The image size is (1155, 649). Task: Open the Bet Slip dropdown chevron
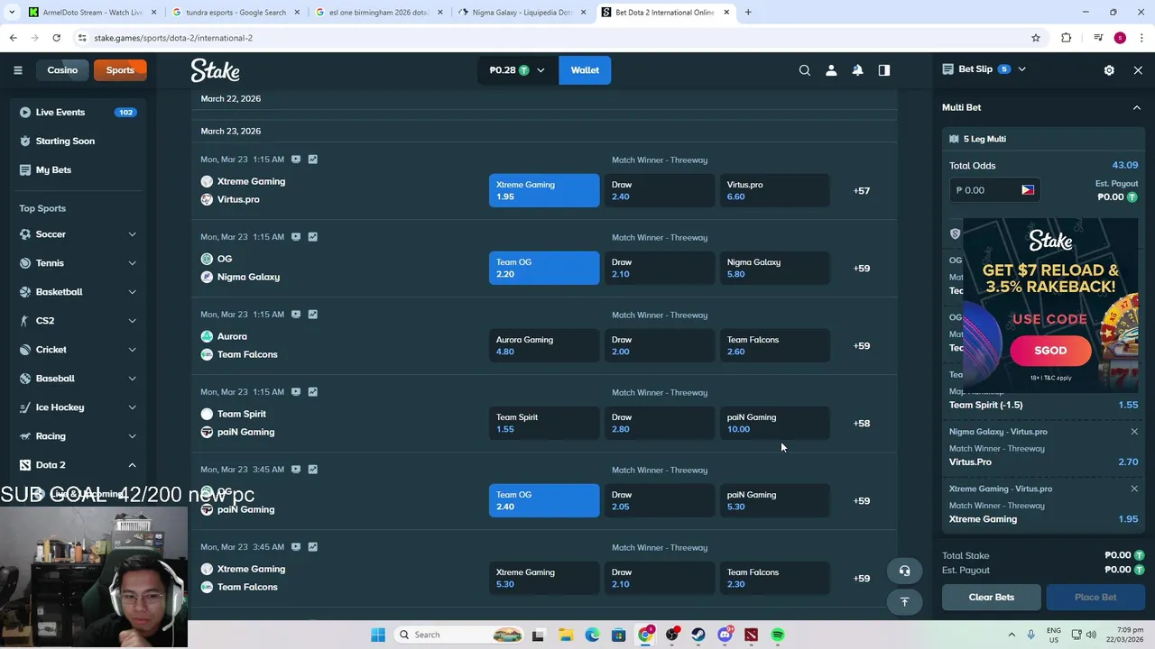pyautogui.click(x=1021, y=69)
